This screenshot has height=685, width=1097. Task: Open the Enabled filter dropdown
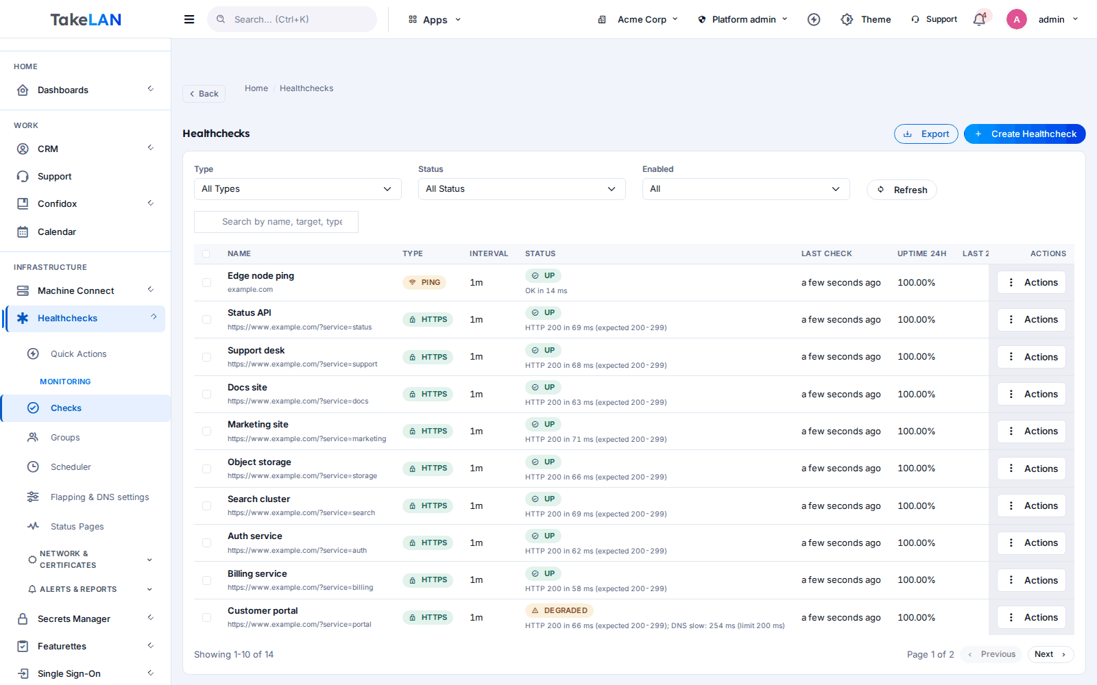pyautogui.click(x=746, y=189)
